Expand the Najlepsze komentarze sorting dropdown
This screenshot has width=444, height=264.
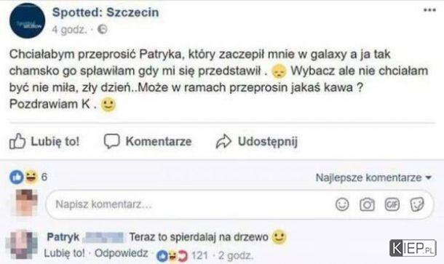373,177
